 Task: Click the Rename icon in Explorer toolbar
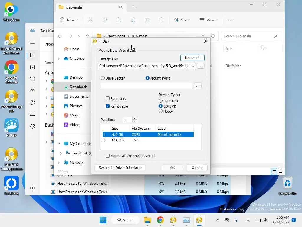click(x=133, y=20)
